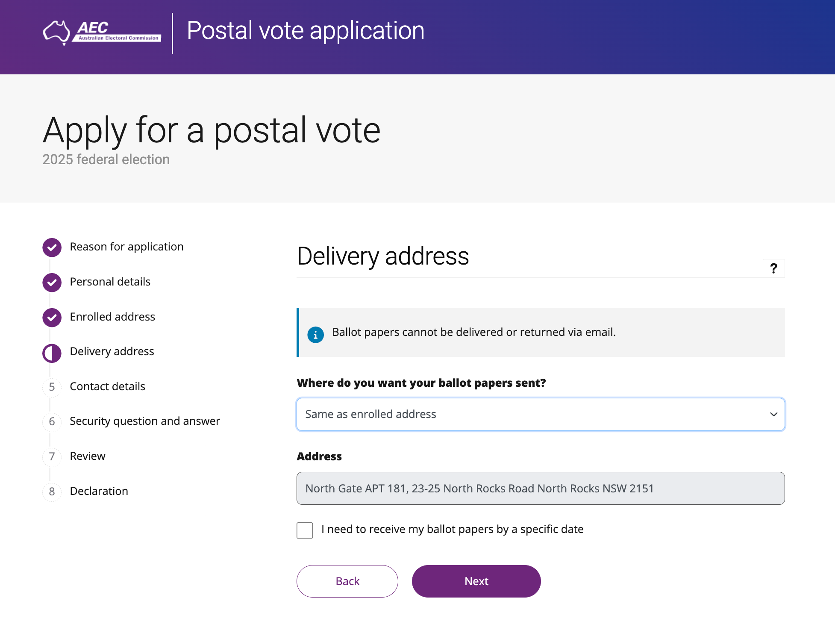Jump to the Declaration step
Image resolution: width=835 pixels, height=636 pixels.
(99, 491)
